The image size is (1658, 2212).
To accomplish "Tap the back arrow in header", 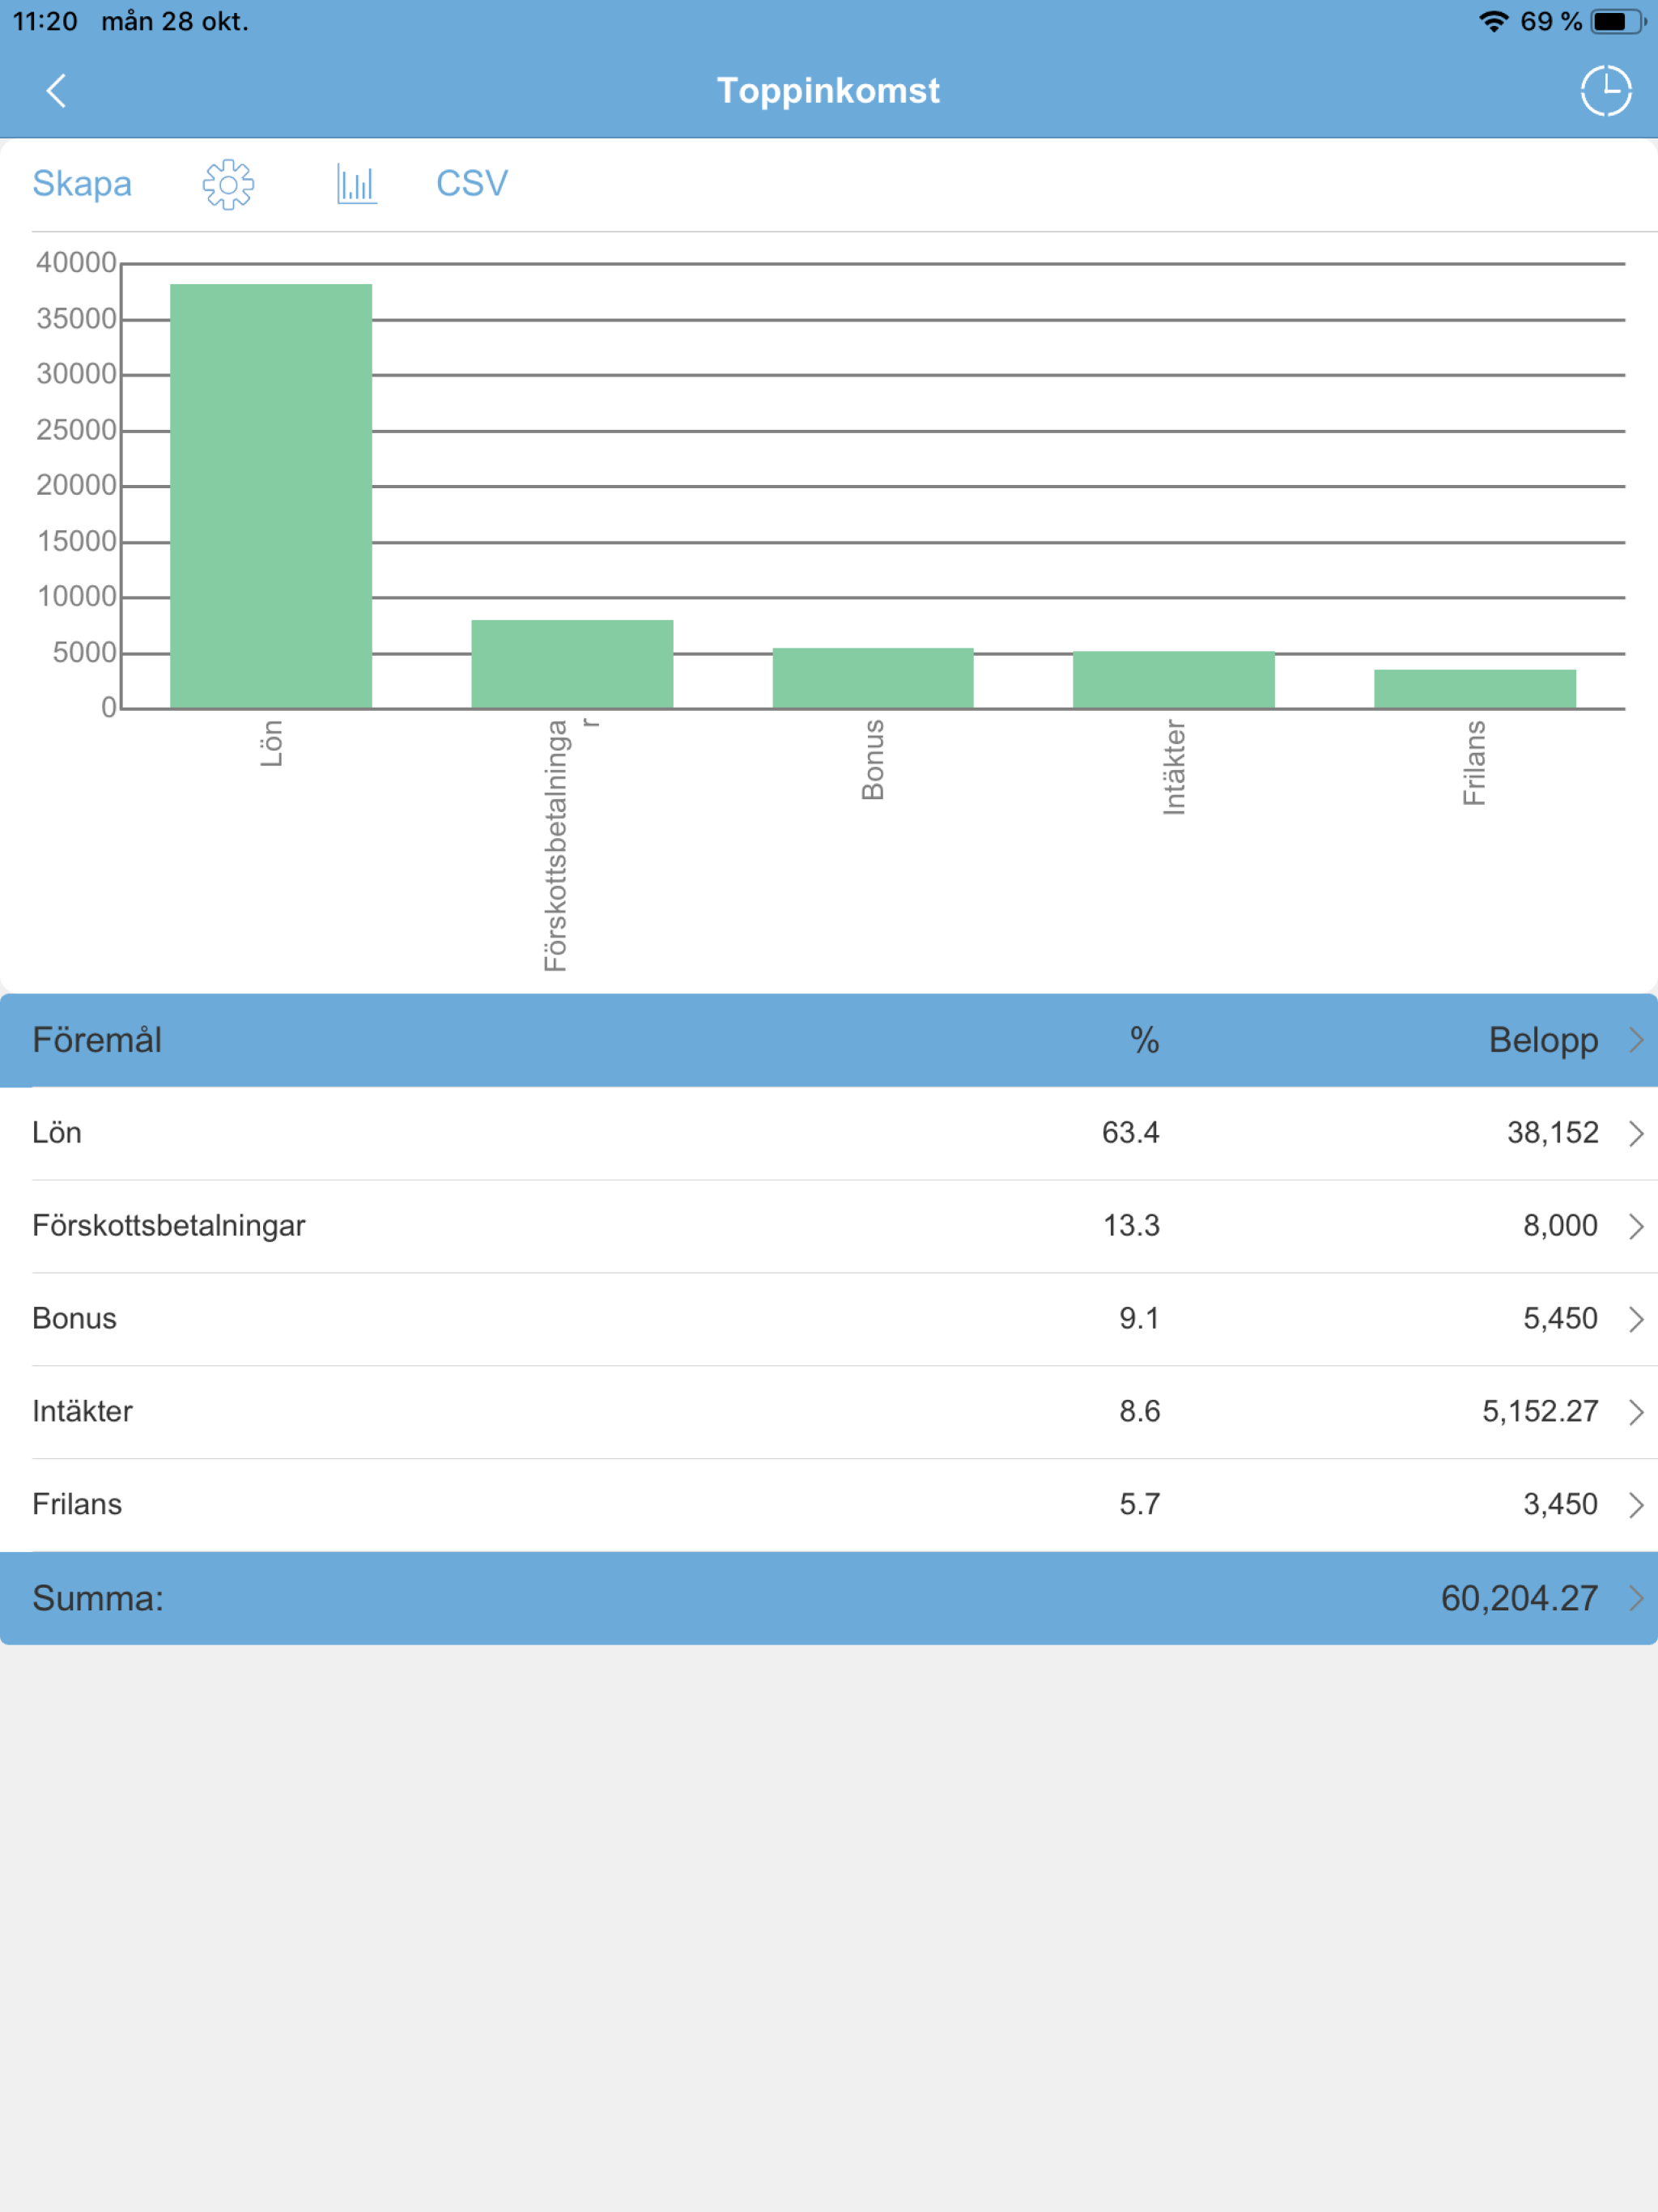I will tap(57, 91).
